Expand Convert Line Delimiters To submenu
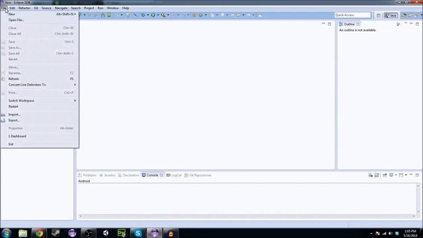This screenshot has height=238, width=423. tap(40, 85)
